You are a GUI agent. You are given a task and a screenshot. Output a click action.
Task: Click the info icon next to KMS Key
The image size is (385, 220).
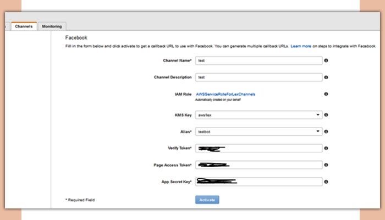point(326,115)
